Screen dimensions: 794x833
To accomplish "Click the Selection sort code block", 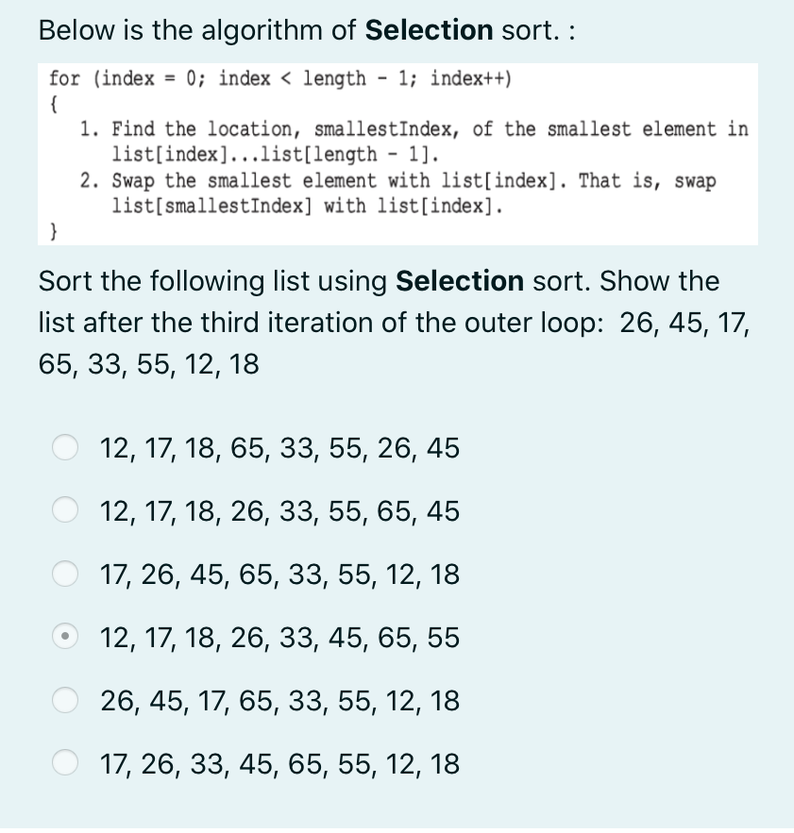I will point(397,154).
